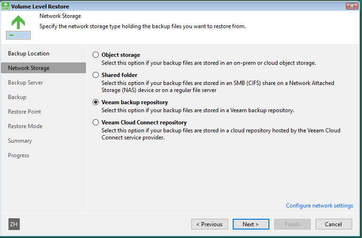Viewport: 362px width, 238px height.
Task: Click the Next button
Action: coord(251,224)
